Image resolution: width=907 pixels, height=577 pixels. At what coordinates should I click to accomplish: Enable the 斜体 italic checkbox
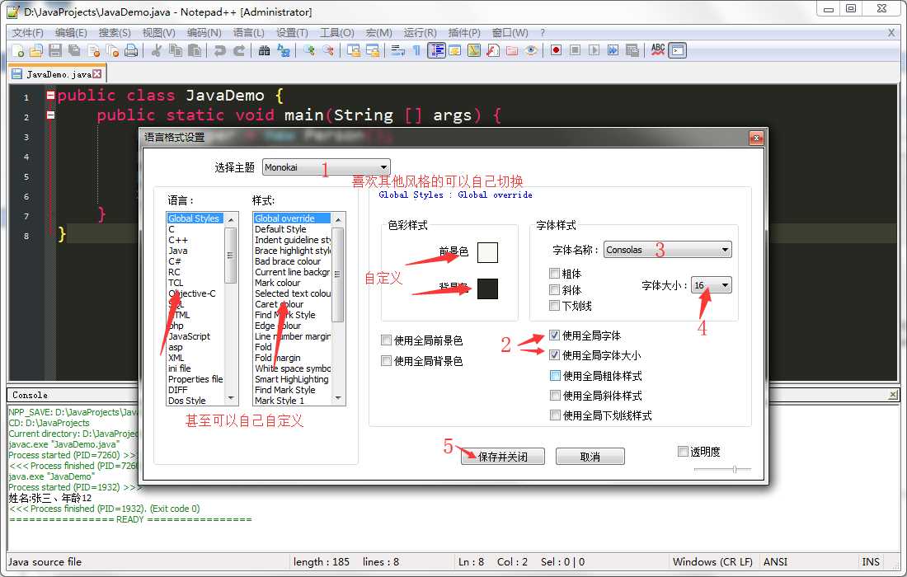pyautogui.click(x=554, y=289)
